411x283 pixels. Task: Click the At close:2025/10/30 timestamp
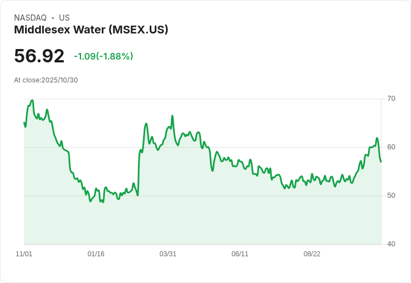(46, 80)
